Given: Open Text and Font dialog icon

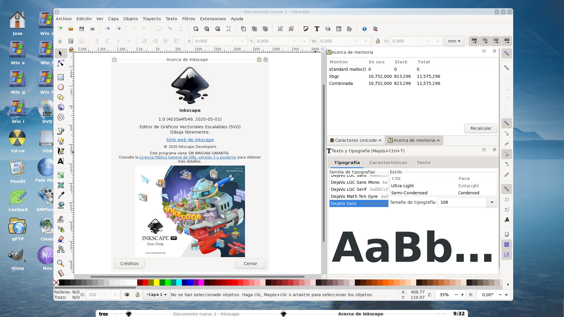Looking at the screenshot, I should [x=317, y=29].
